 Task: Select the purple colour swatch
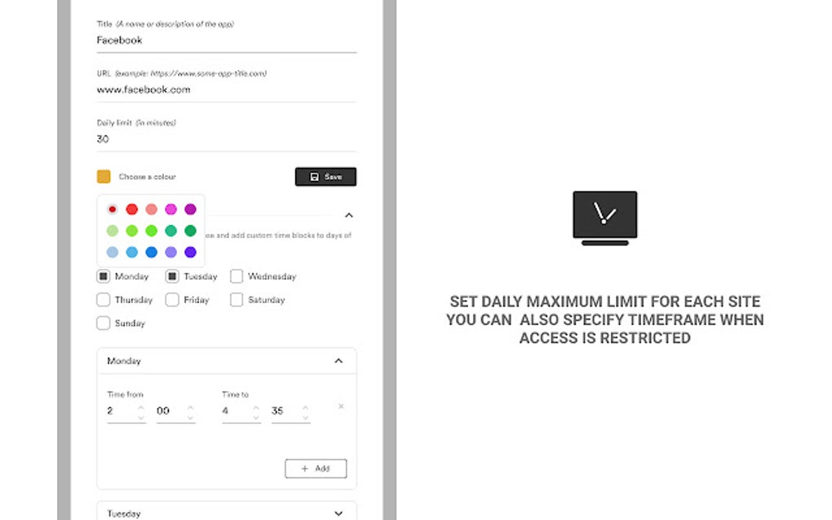[x=190, y=209]
